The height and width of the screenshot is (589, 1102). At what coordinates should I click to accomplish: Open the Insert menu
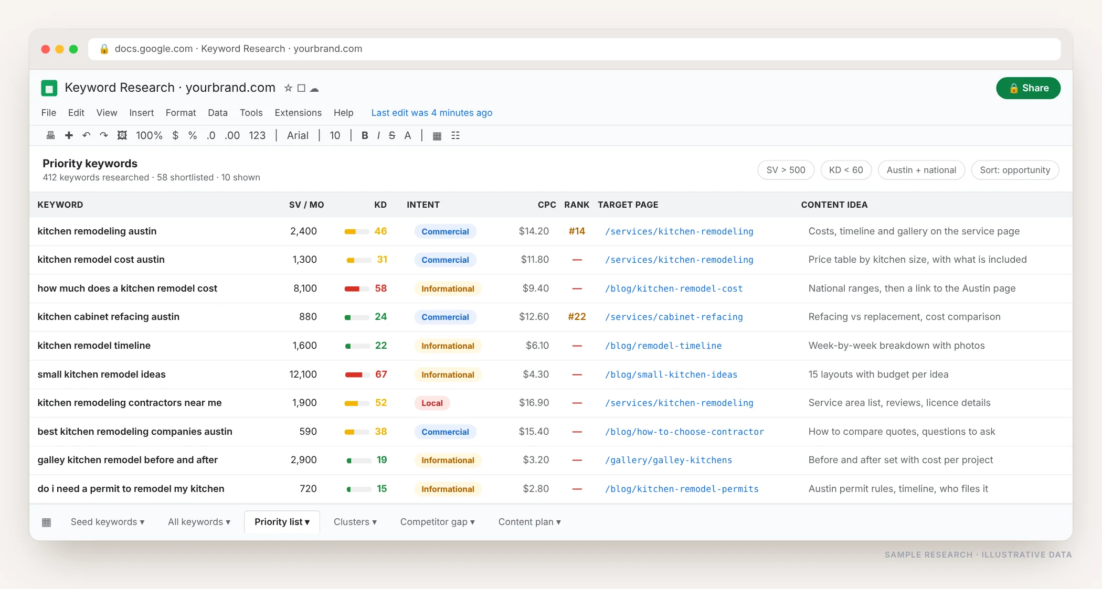pos(142,113)
